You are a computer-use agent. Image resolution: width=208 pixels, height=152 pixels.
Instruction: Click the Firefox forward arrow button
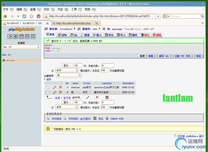(x=12, y=16)
